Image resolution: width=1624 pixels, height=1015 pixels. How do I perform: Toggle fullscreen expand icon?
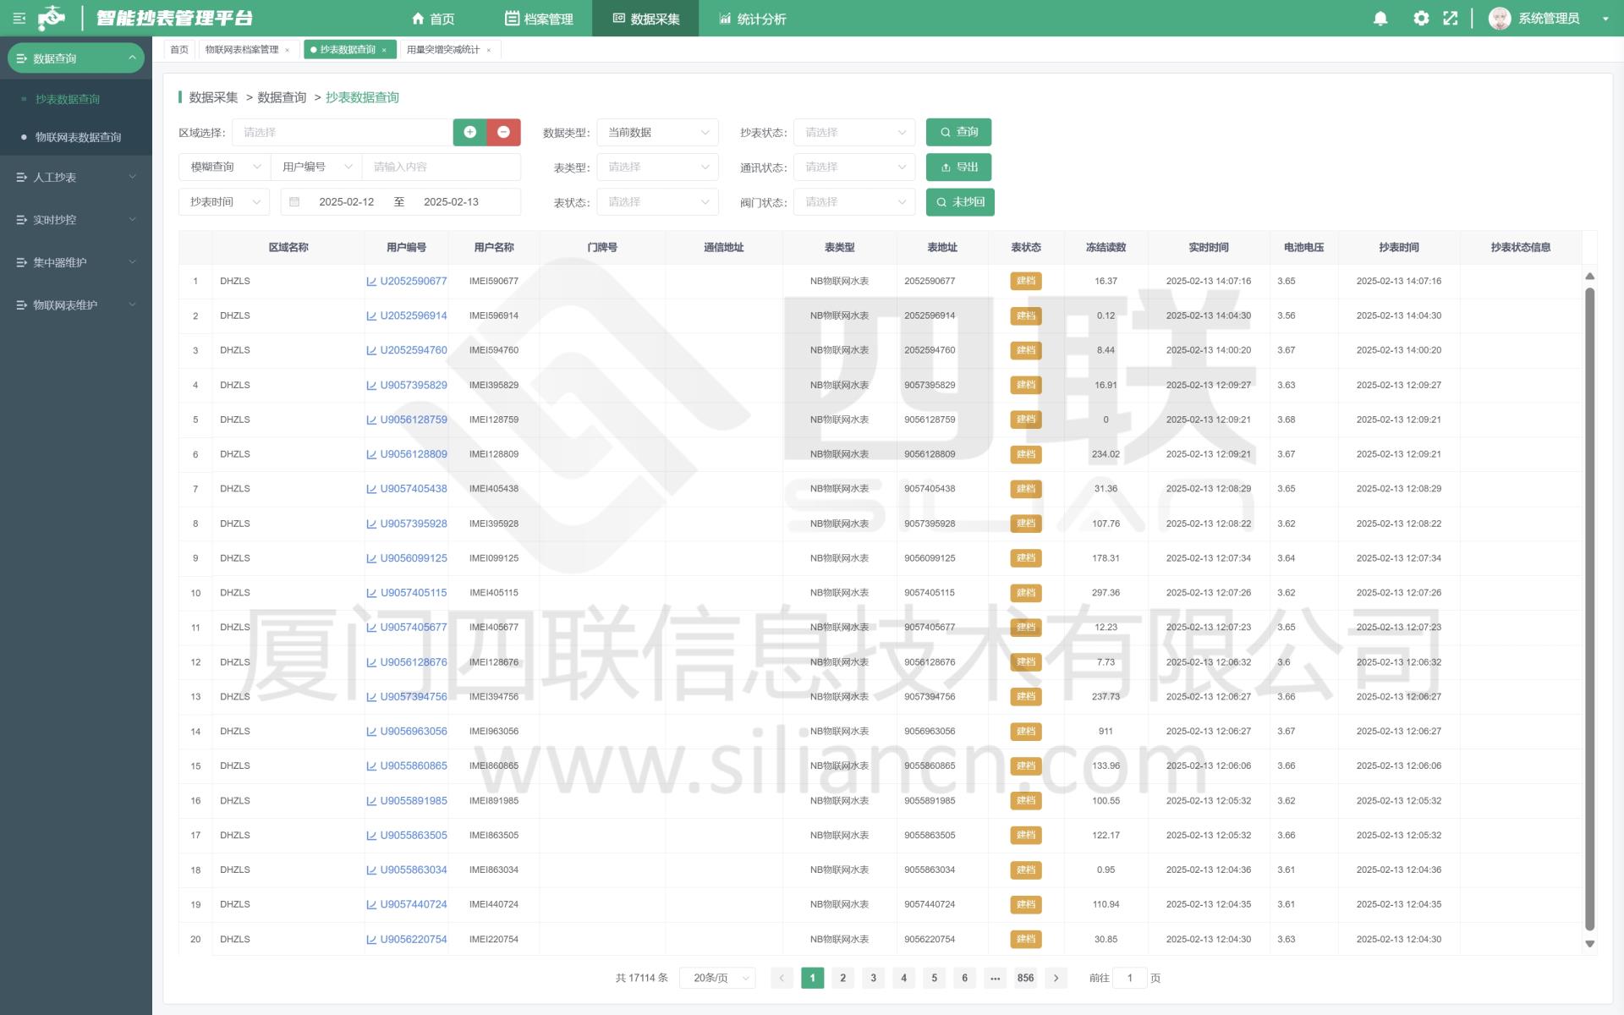coord(1451,19)
